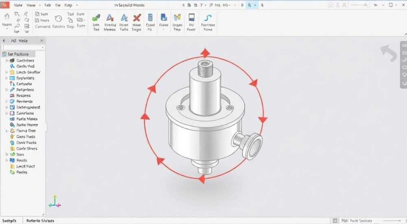Open the side panel filter combo box
The width and height of the screenshot is (407, 224).
(x=24, y=47)
